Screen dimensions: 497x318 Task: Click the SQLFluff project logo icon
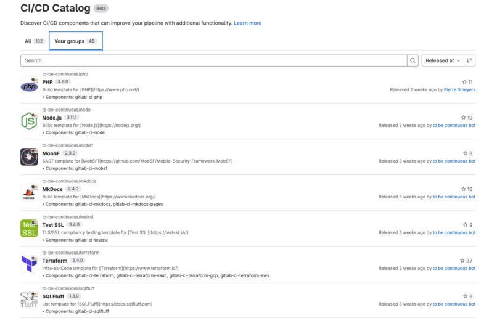[29, 300]
